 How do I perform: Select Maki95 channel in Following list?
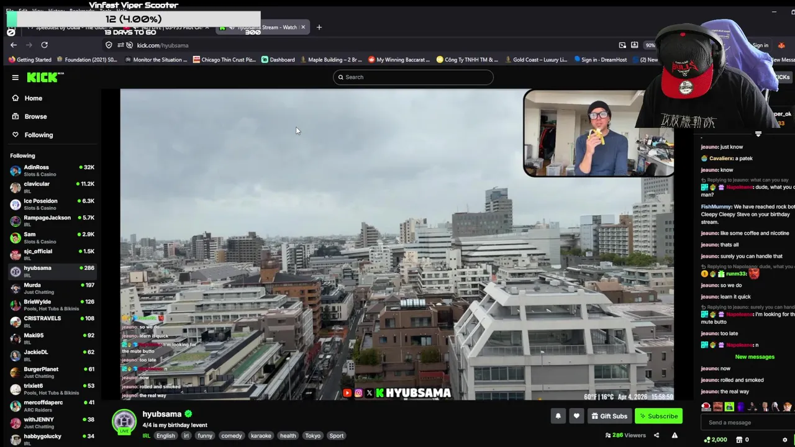click(52, 338)
